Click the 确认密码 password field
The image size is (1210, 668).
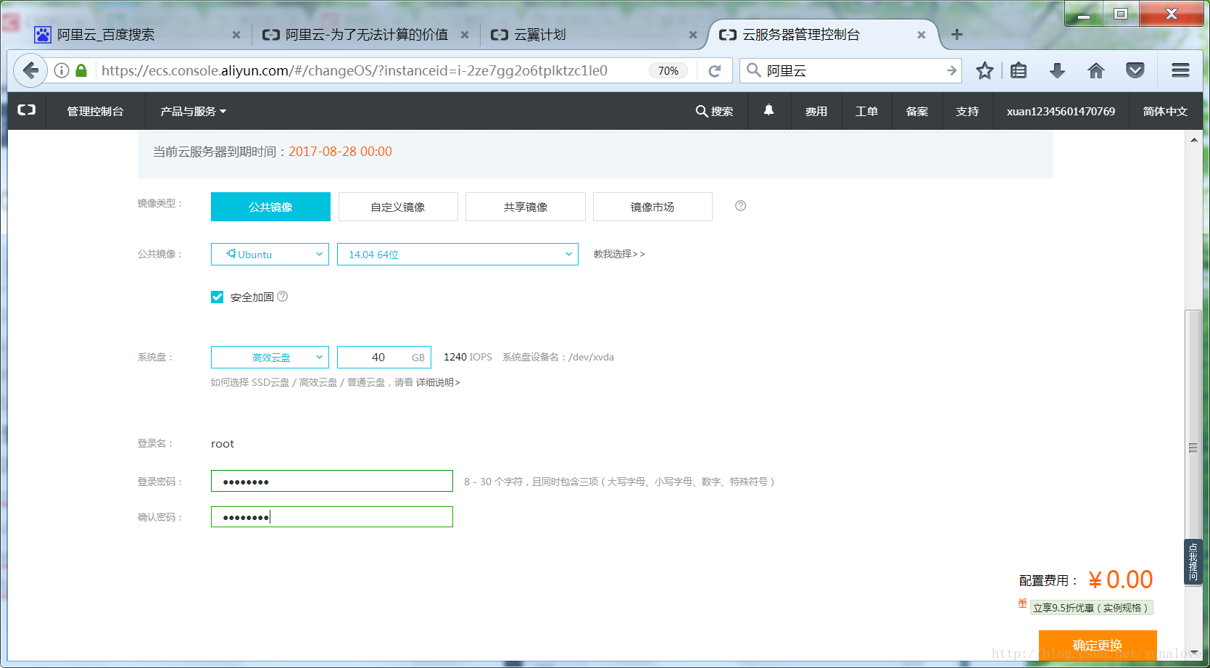point(332,516)
